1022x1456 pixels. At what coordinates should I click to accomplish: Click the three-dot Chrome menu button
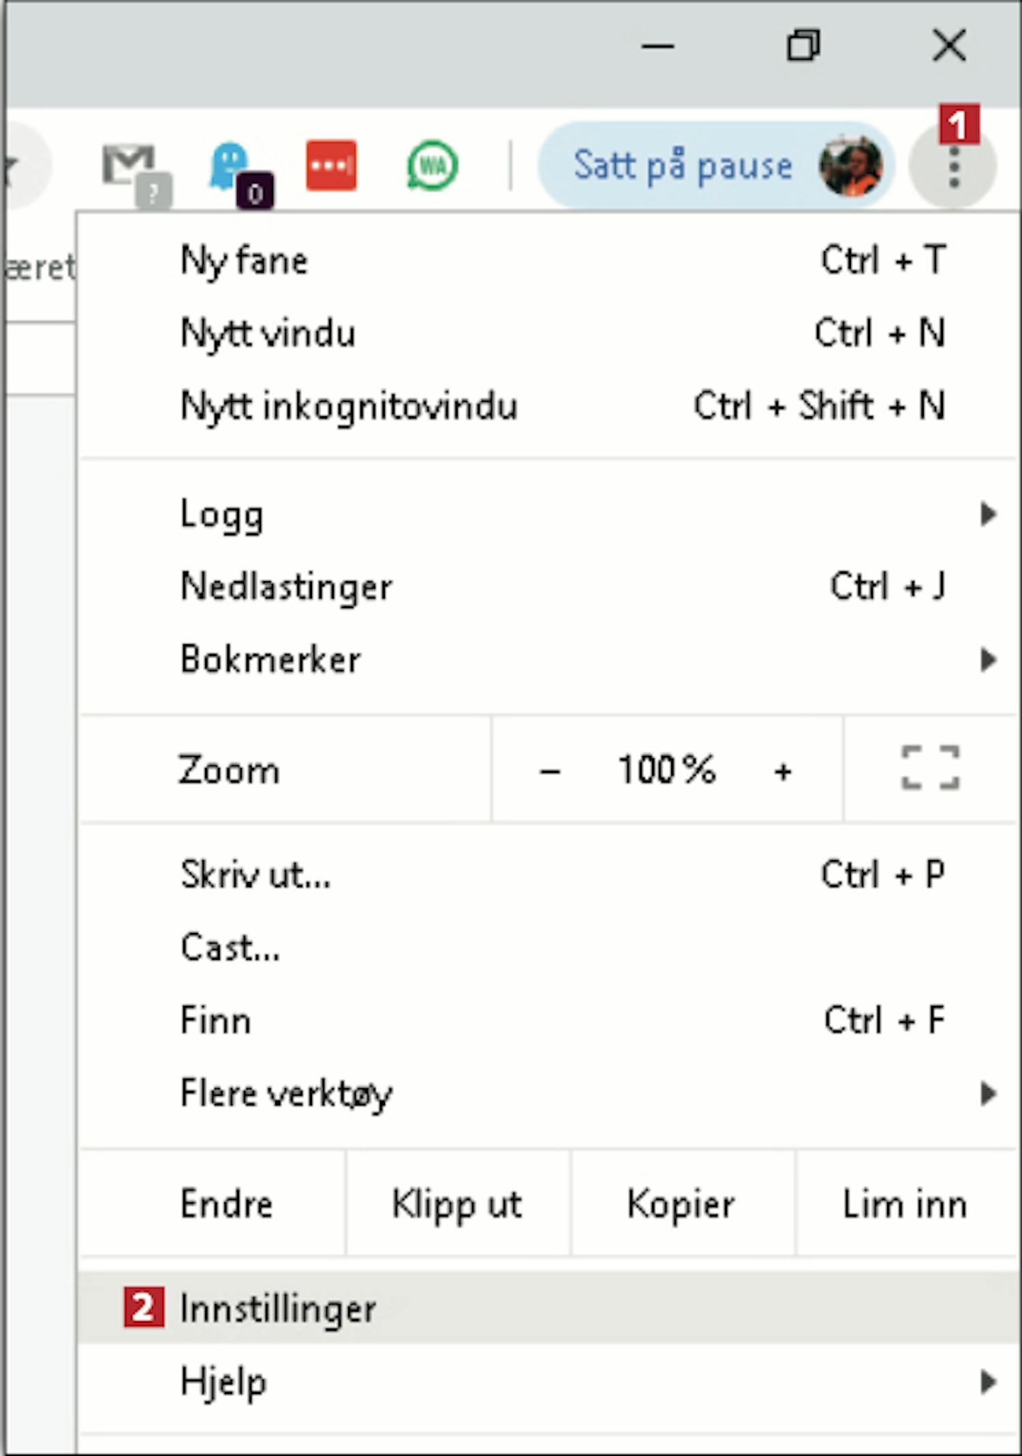tap(954, 165)
